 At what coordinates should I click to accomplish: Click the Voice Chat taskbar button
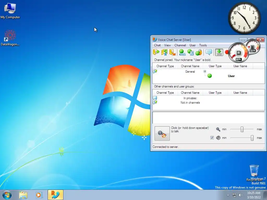56,195
